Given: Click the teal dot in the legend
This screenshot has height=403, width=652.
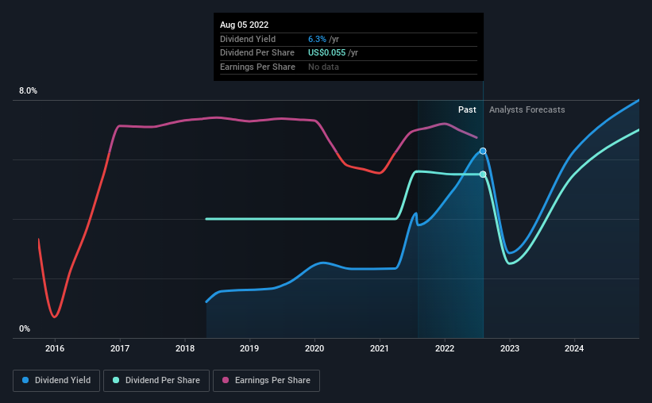Looking at the screenshot, I should point(116,381).
